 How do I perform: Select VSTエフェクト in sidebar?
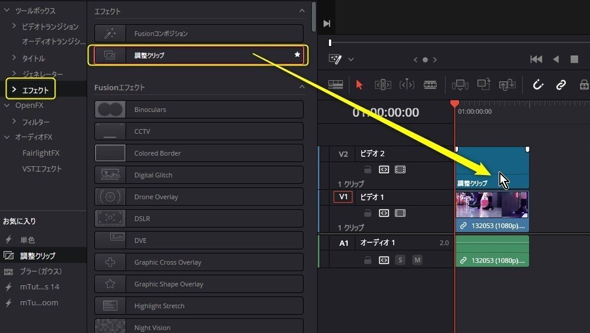tap(42, 169)
